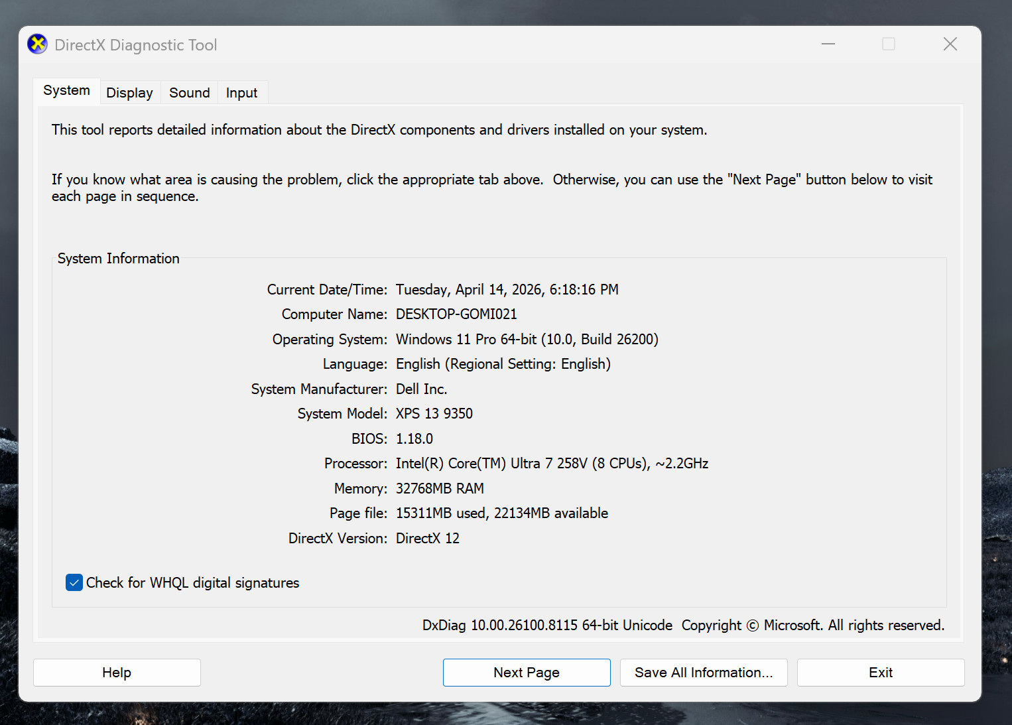Click Save All Information button
The image size is (1012, 725).
click(704, 673)
